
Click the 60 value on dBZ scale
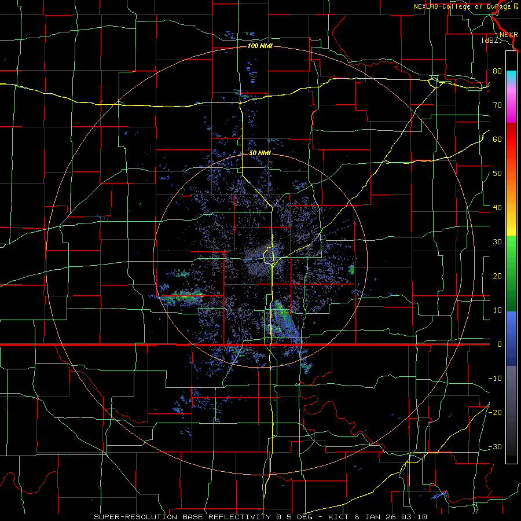tap(497, 139)
